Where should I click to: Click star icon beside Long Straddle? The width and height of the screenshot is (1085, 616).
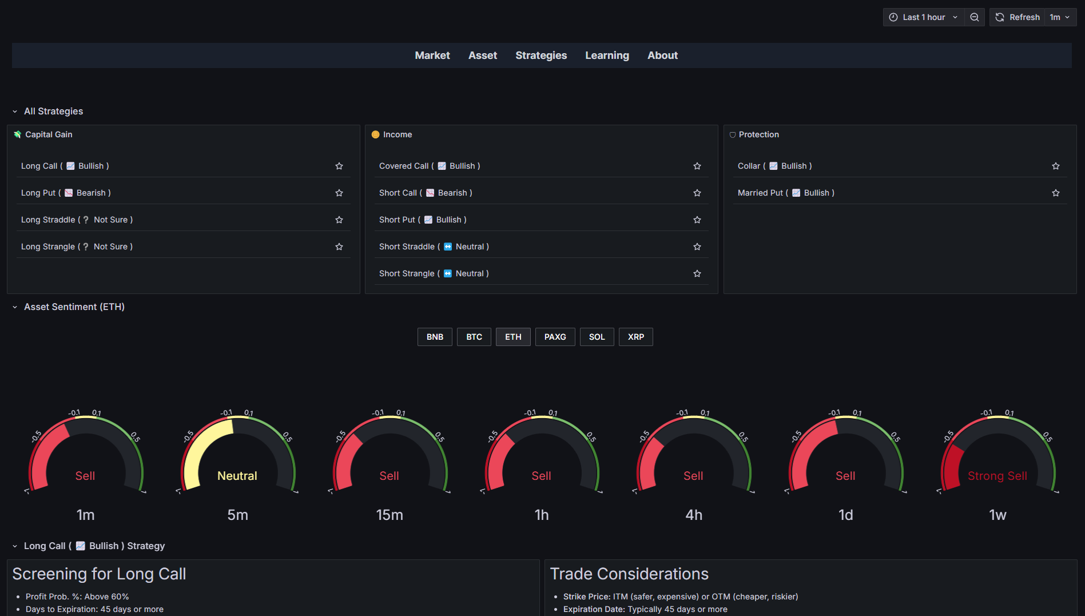click(x=339, y=220)
